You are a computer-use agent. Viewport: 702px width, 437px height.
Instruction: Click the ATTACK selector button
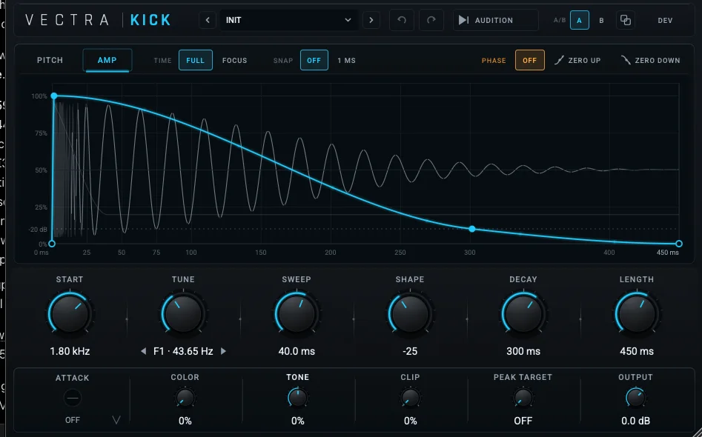[73, 397]
